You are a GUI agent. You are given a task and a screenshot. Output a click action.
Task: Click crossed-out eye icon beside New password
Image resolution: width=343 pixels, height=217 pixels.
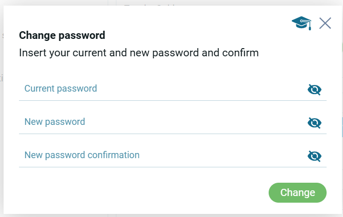click(314, 123)
